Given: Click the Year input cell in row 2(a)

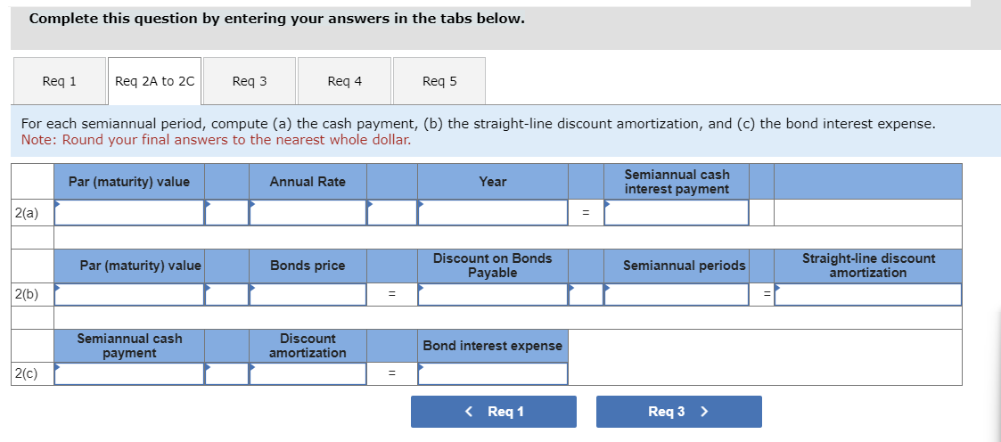Looking at the screenshot, I should tap(492, 212).
